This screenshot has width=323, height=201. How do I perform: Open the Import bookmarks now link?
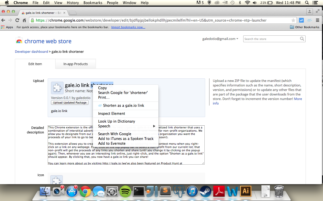tap(128, 27)
